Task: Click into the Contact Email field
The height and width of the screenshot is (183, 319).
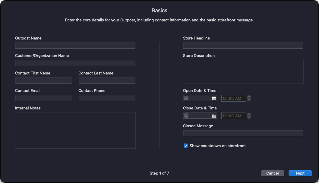Action: (x=43, y=98)
